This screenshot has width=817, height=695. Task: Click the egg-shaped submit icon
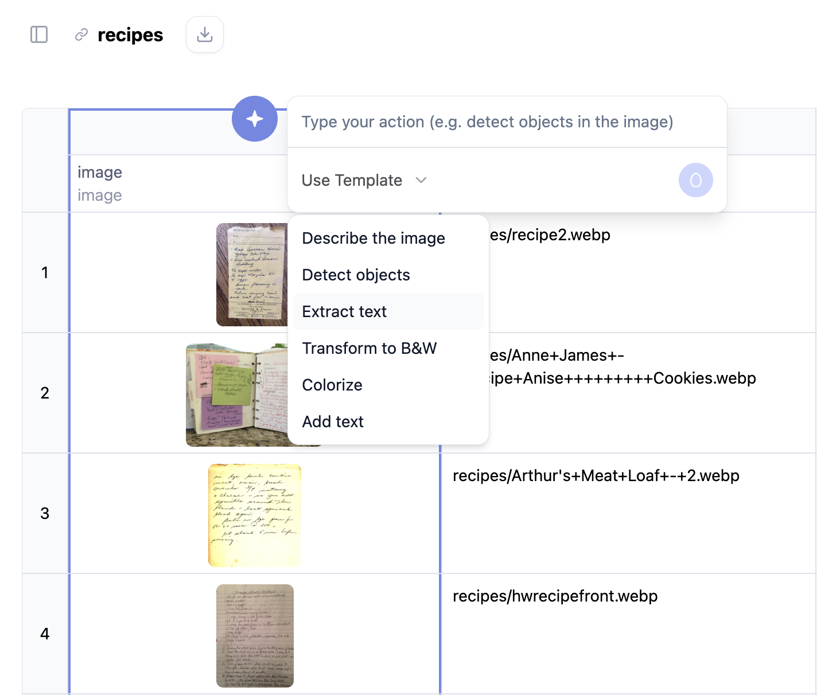(695, 179)
